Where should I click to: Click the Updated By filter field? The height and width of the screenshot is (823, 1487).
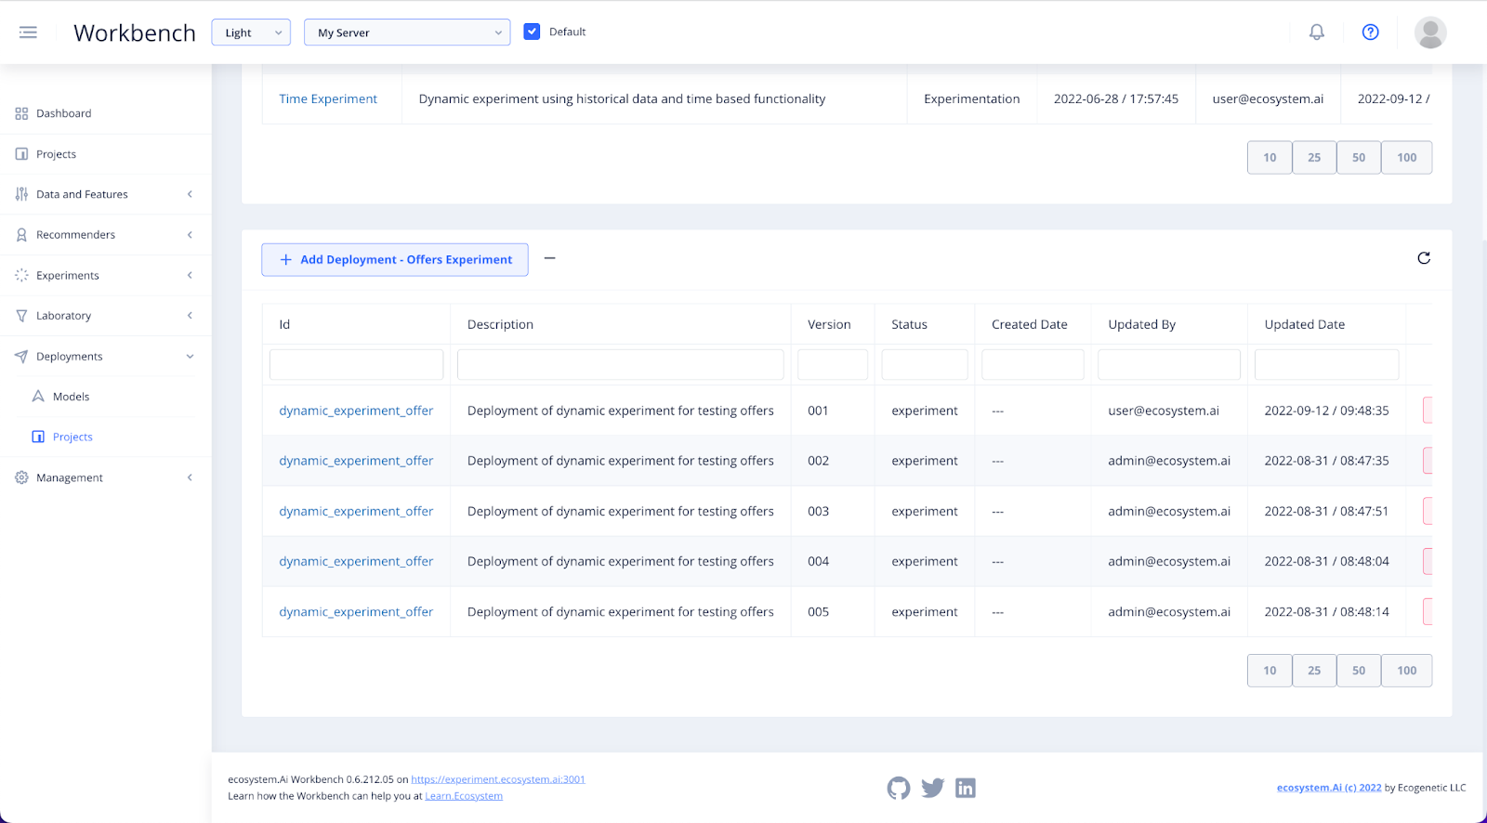tap(1169, 365)
